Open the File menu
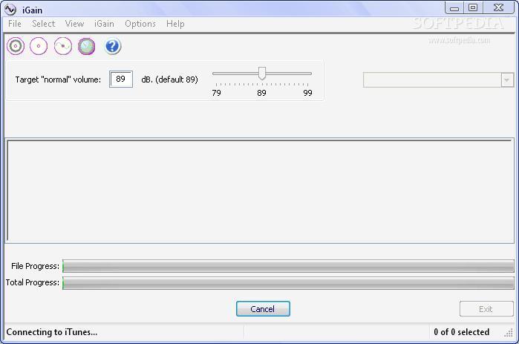Screen dimensions: 519x344 coord(15,24)
